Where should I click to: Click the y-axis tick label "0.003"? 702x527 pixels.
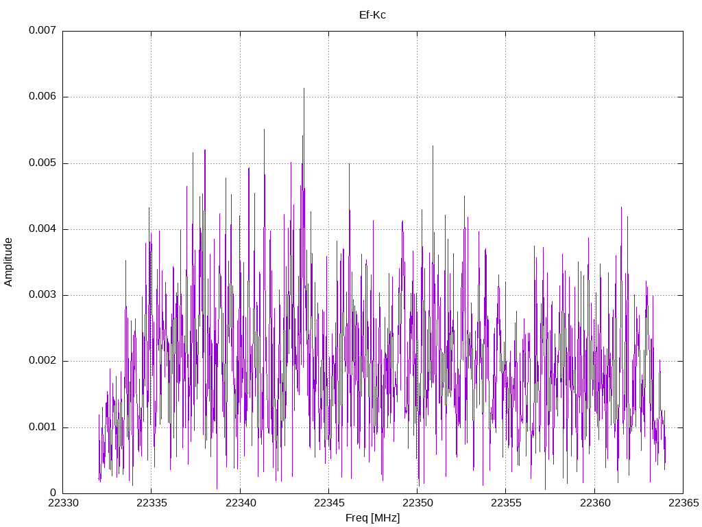[x=43, y=295]
